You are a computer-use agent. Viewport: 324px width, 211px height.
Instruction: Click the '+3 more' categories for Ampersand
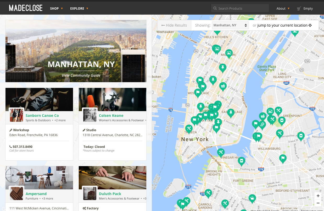pyautogui.click(x=47, y=198)
